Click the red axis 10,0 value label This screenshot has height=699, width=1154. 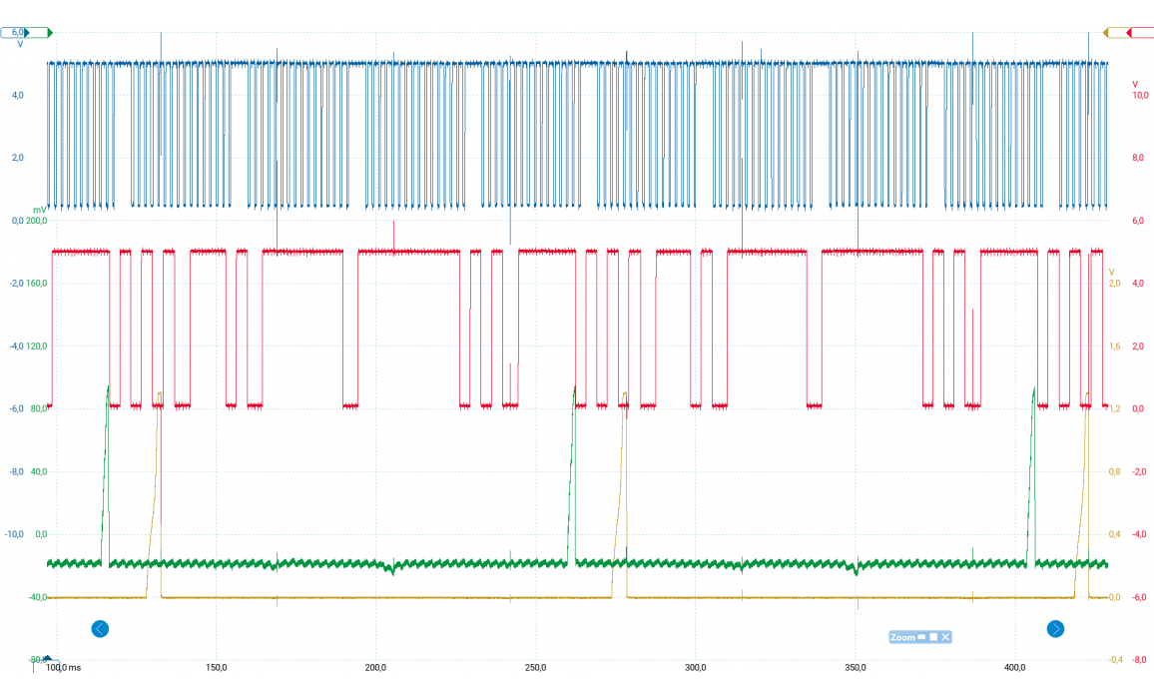click(1137, 95)
